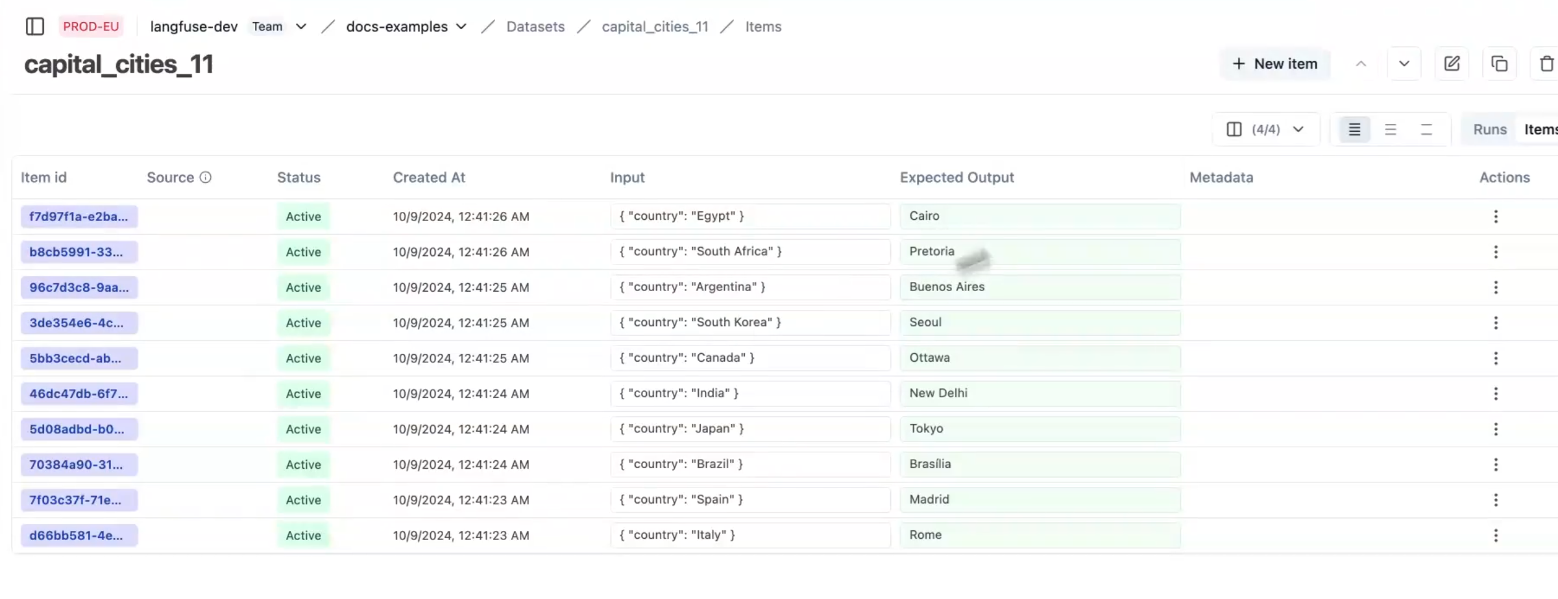Click the PROD-EU environment badge
This screenshot has height=599, width=1558.
[x=91, y=27]
